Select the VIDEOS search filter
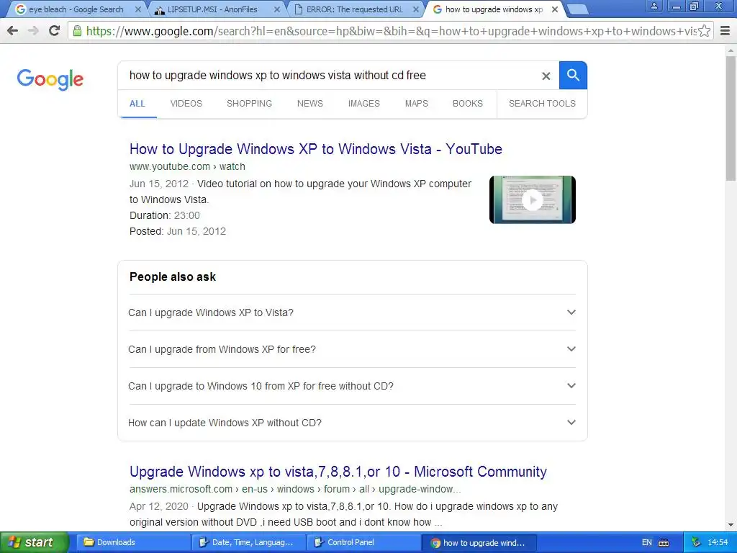This screenshot has height=553, width=737. point(186,104)
